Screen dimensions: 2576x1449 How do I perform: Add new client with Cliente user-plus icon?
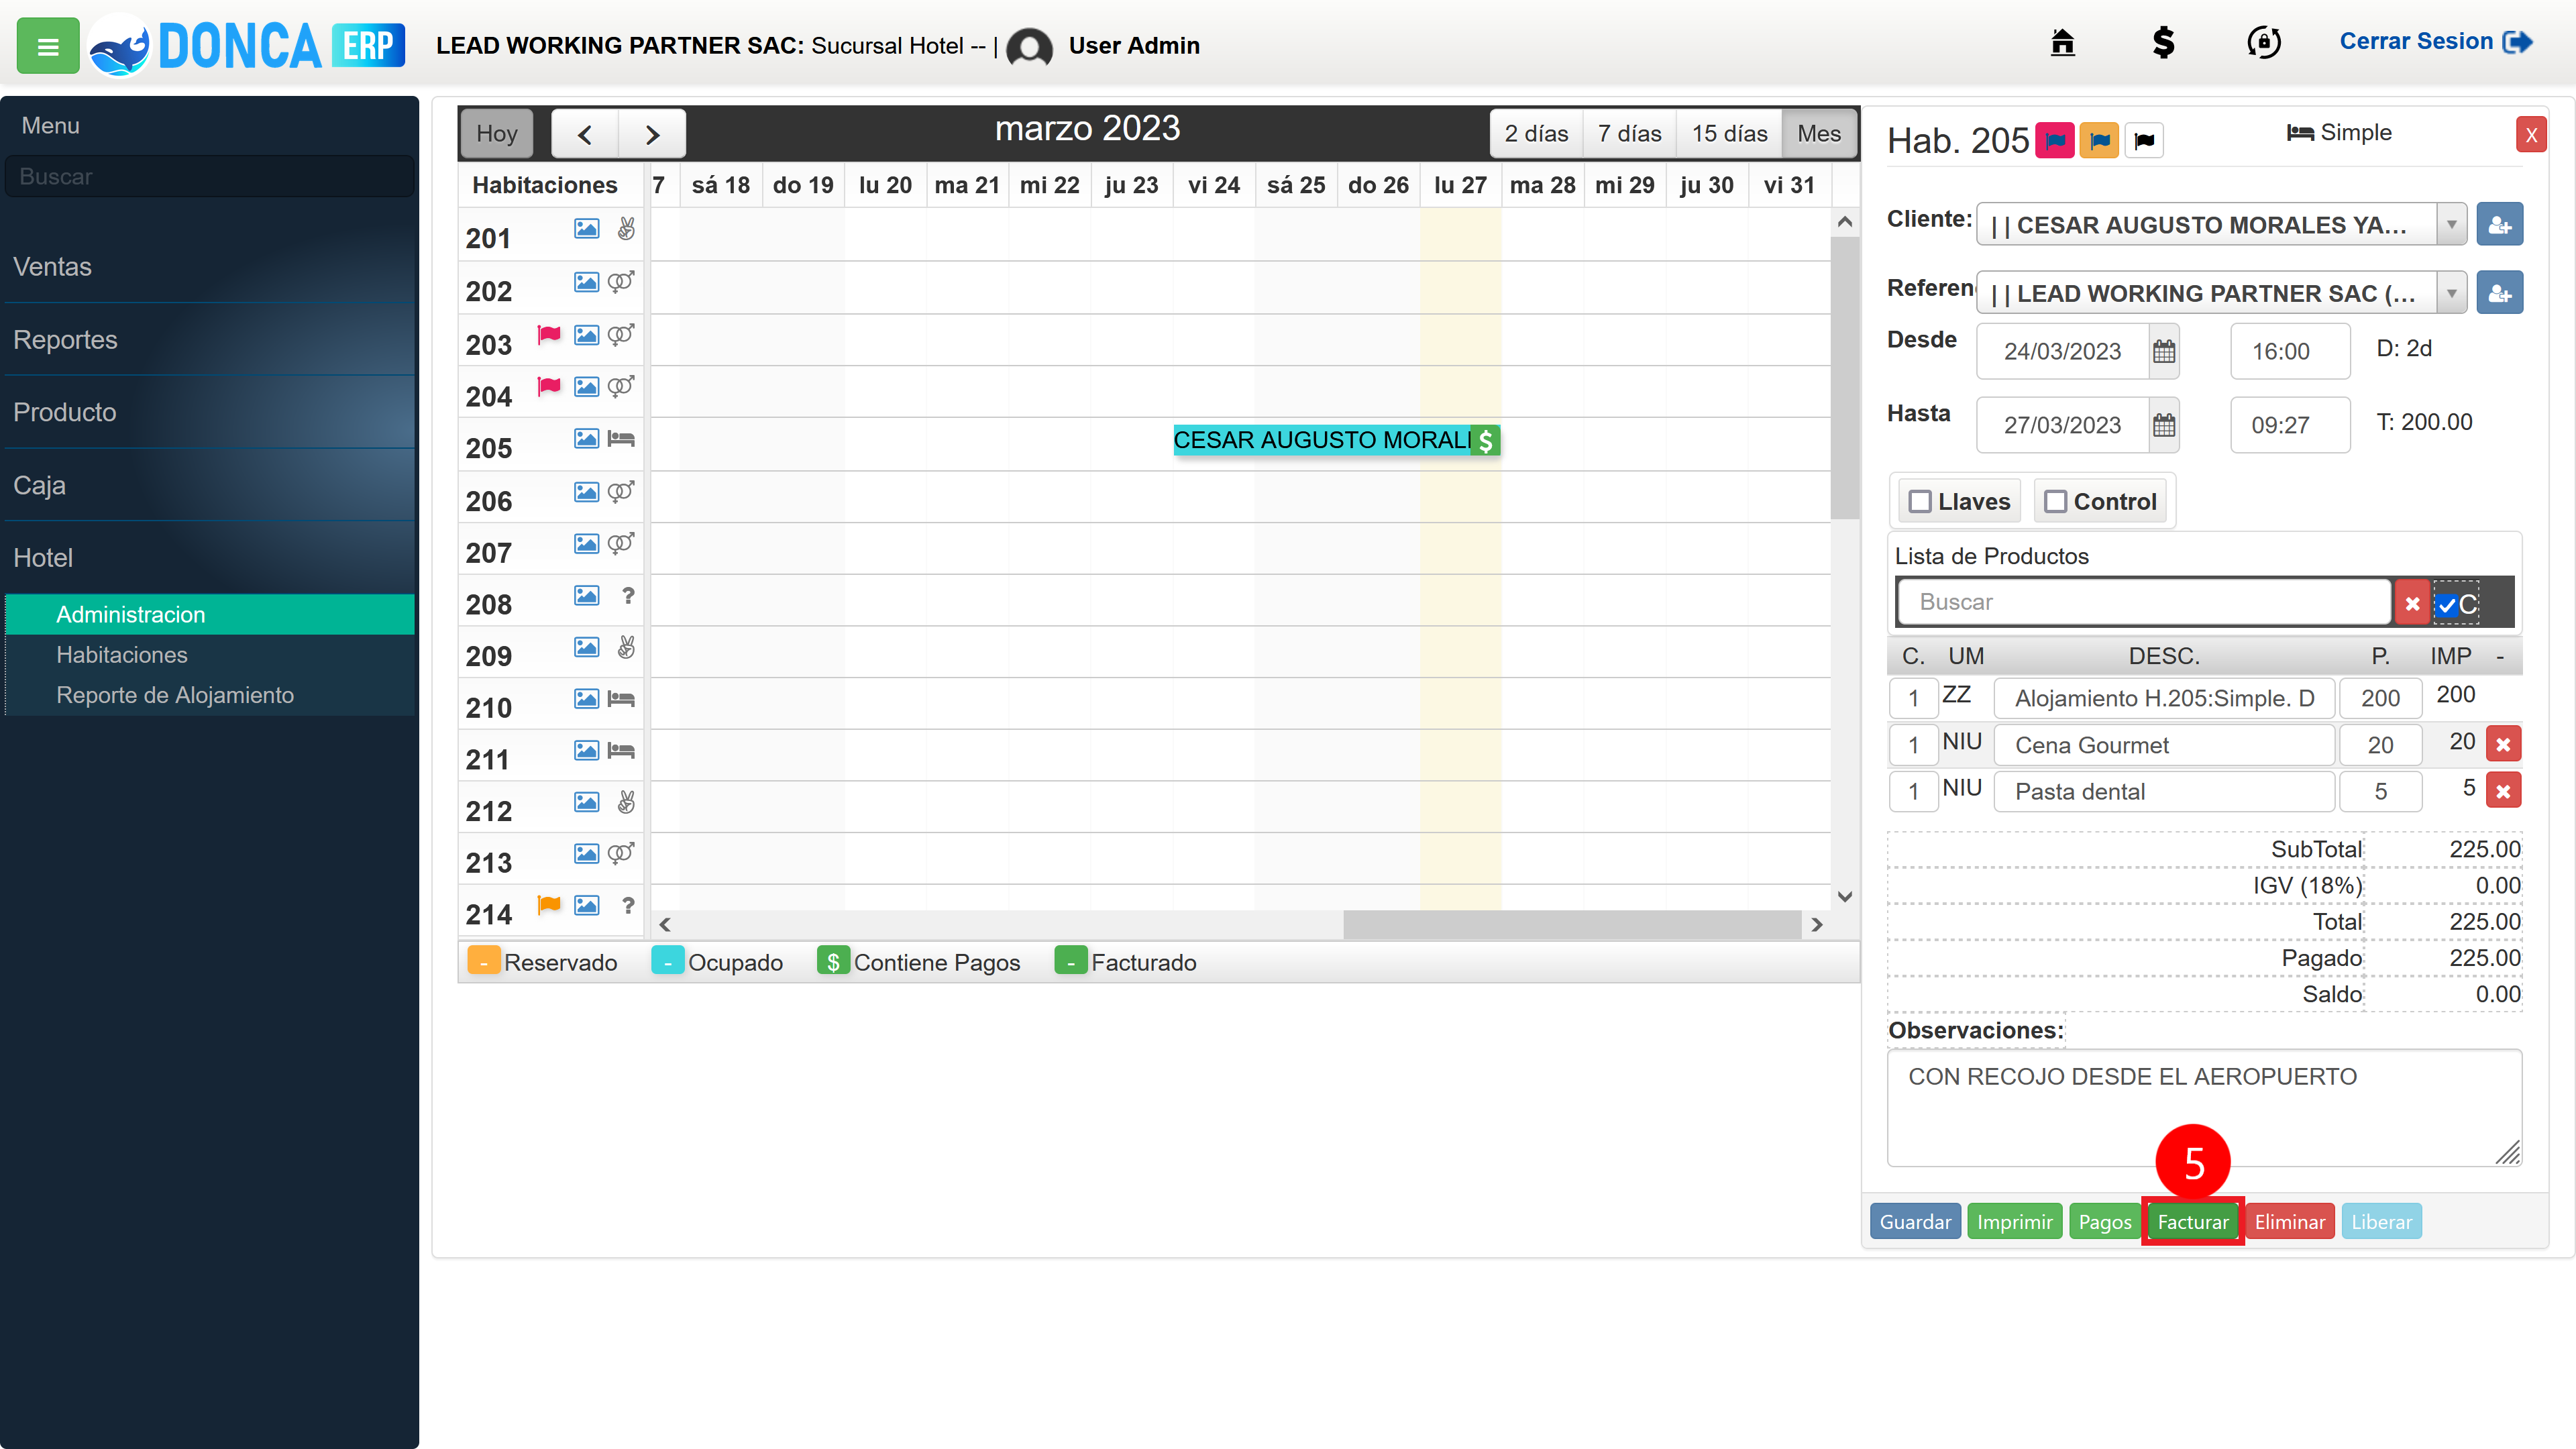[x=2499, y=224]
